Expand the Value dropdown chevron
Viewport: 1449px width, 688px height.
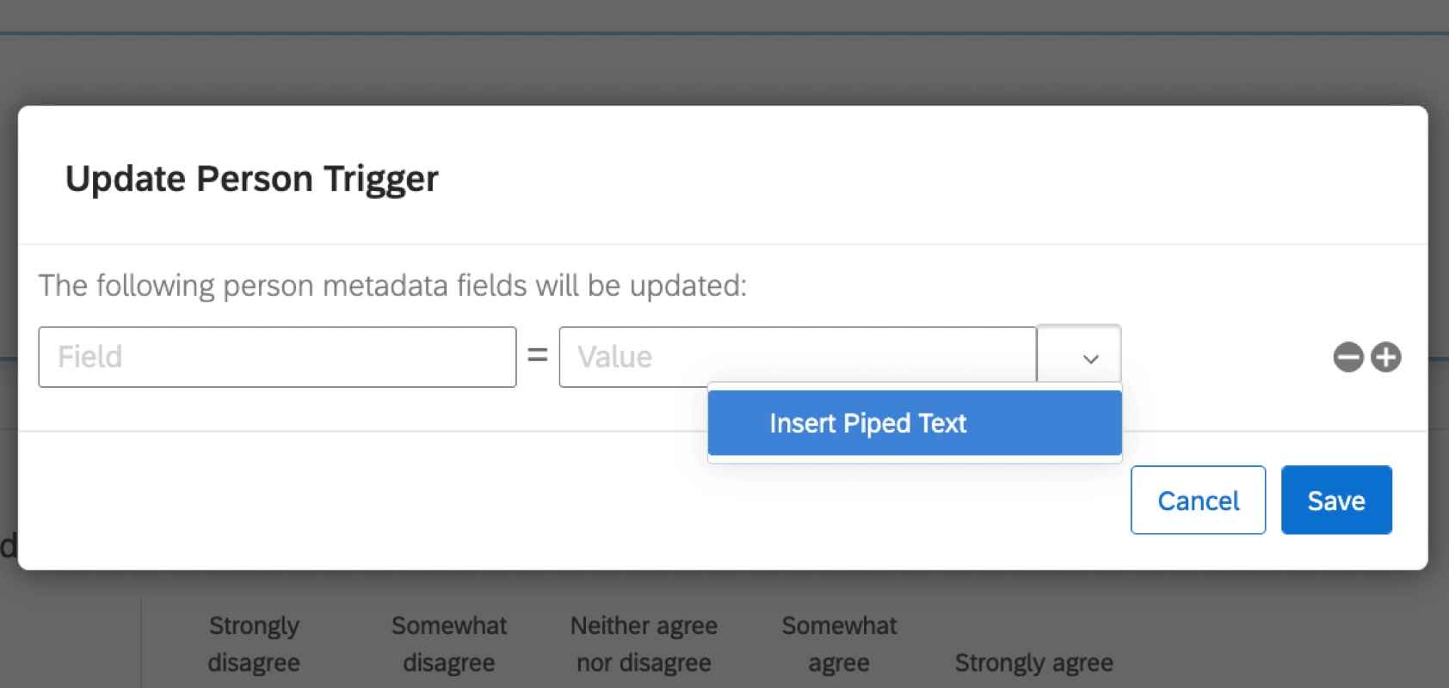pyautogui.click(x=1089, y=357)
